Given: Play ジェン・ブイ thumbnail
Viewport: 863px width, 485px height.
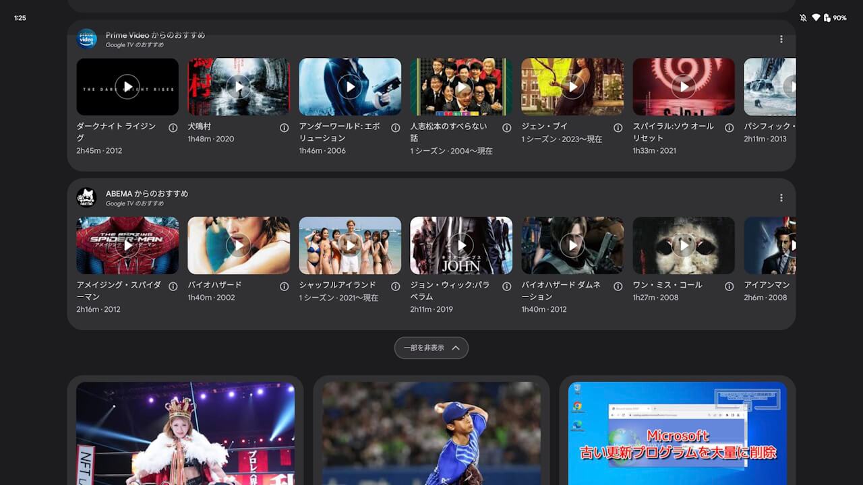Looking at the screenshot, I should (x=572, y=87).
